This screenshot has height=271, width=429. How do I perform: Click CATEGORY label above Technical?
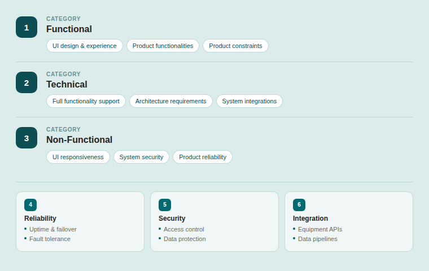tap(63, 74)
